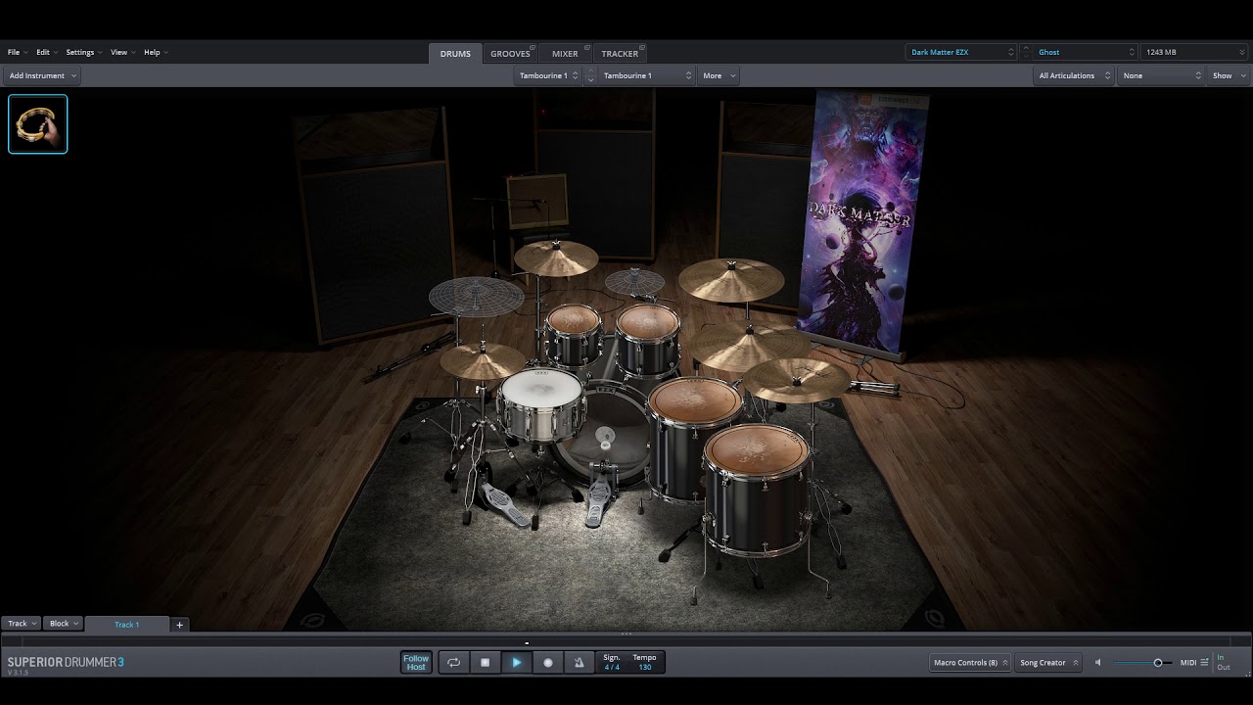The height and width of the screenshot is (705, 1253).
Task: Click the loop playback button
Action: point(453,663)
